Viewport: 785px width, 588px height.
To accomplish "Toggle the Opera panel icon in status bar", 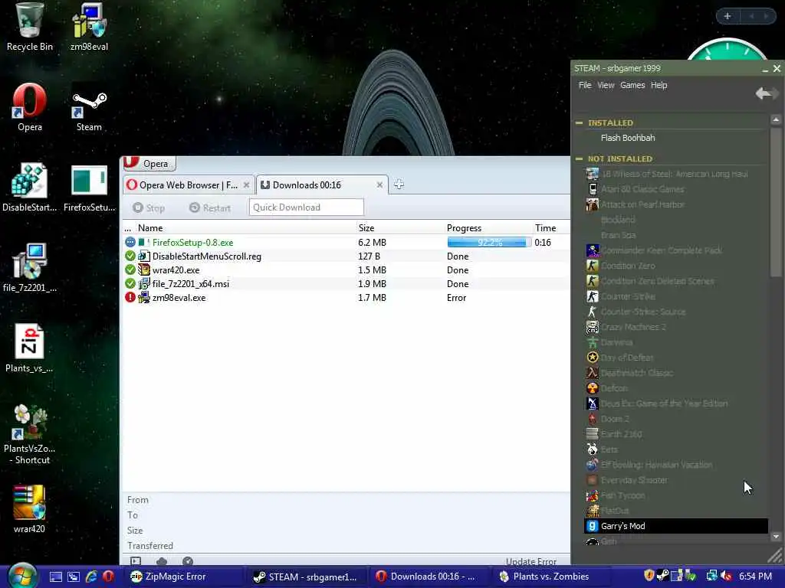I will coord(136,561).
